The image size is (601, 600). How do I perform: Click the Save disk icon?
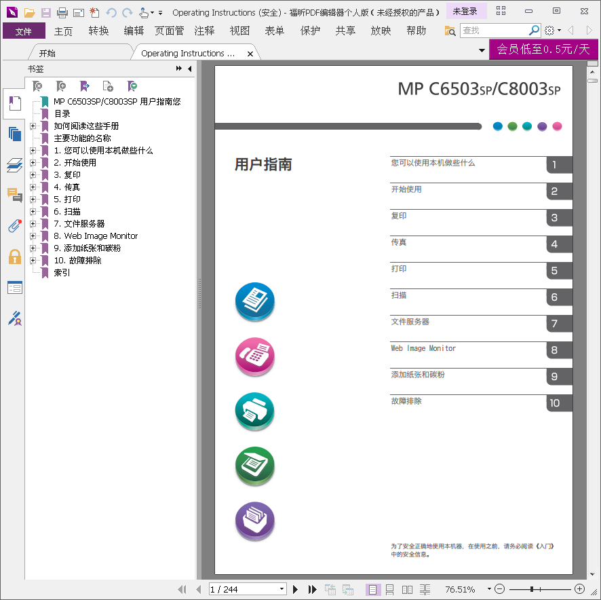46,13
